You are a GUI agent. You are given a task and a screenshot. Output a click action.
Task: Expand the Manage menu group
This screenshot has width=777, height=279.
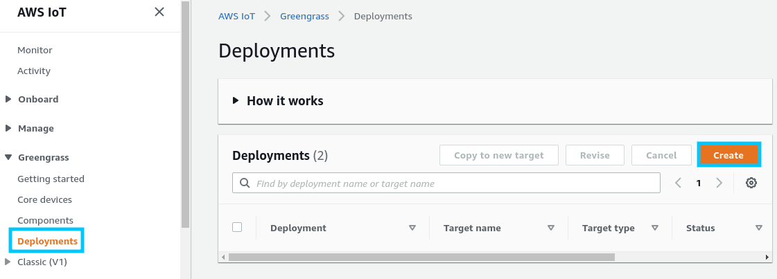click(8, 128)
